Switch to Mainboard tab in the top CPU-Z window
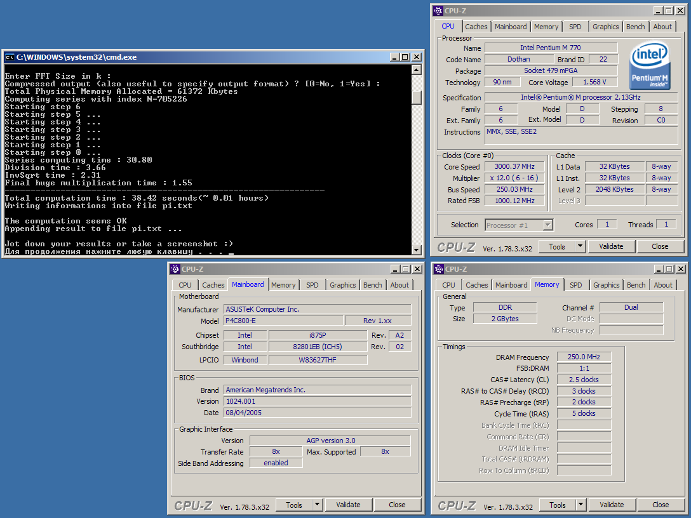The height and width of the screenshot is (518, 691). (511, 27)
